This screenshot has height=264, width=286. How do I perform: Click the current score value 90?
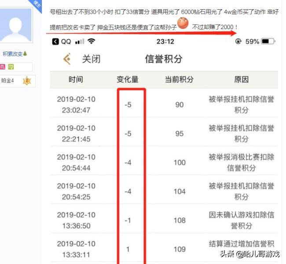click(180, 105)
